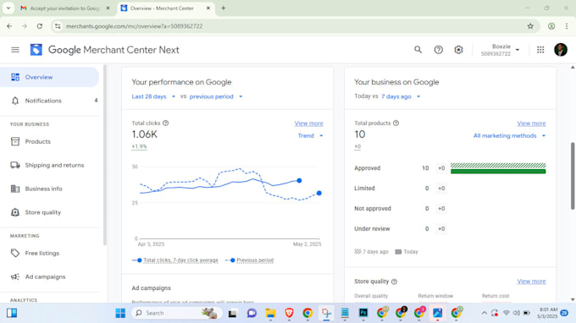Show hidden system tray icons
The image size is (576, 323).
point(485,313)
